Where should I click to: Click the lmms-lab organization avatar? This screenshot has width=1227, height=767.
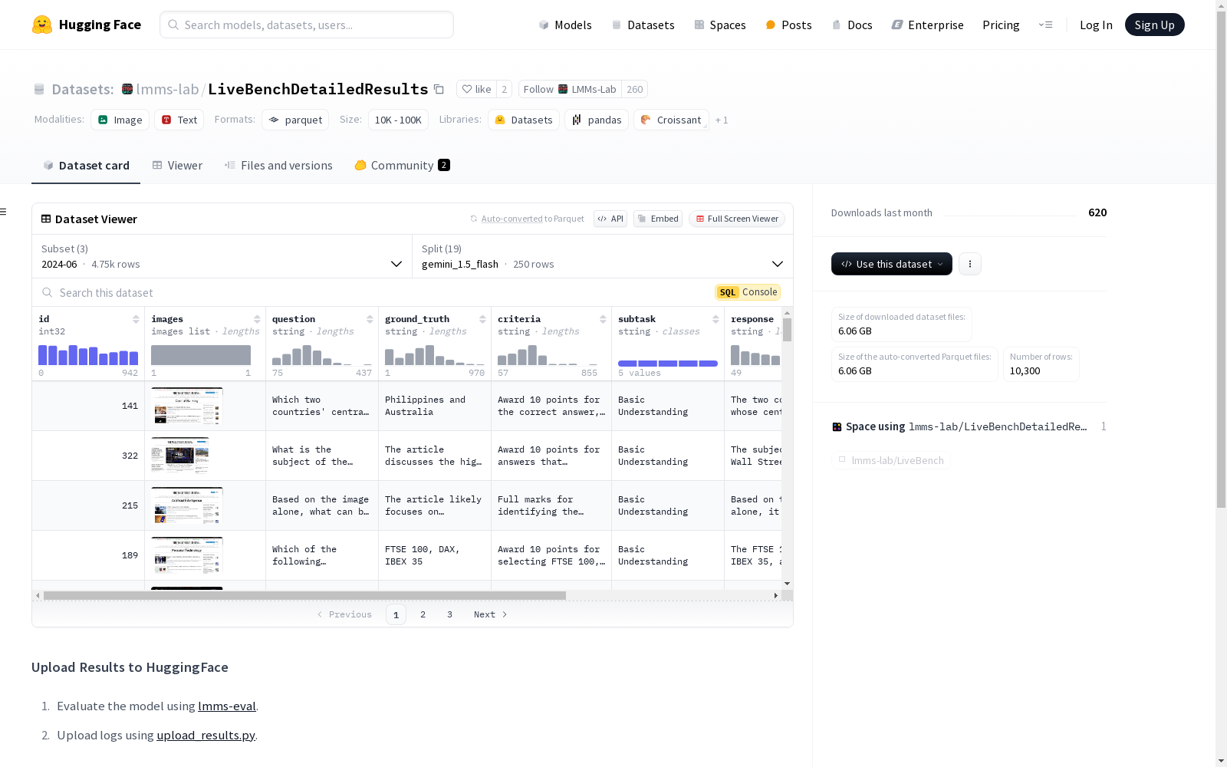tap(127, 89)
